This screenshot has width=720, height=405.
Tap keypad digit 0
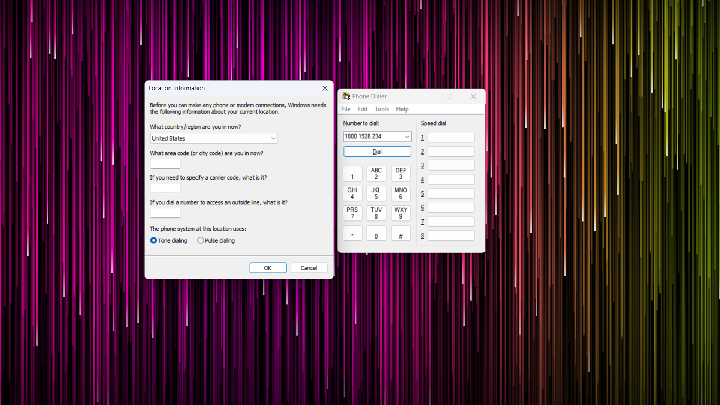coord(376,233)
